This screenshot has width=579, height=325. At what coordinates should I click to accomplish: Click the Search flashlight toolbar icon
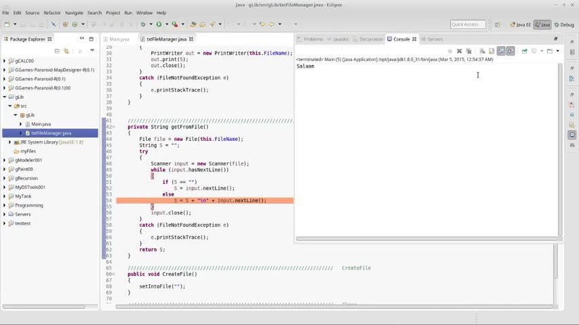(x=212, y=24)
